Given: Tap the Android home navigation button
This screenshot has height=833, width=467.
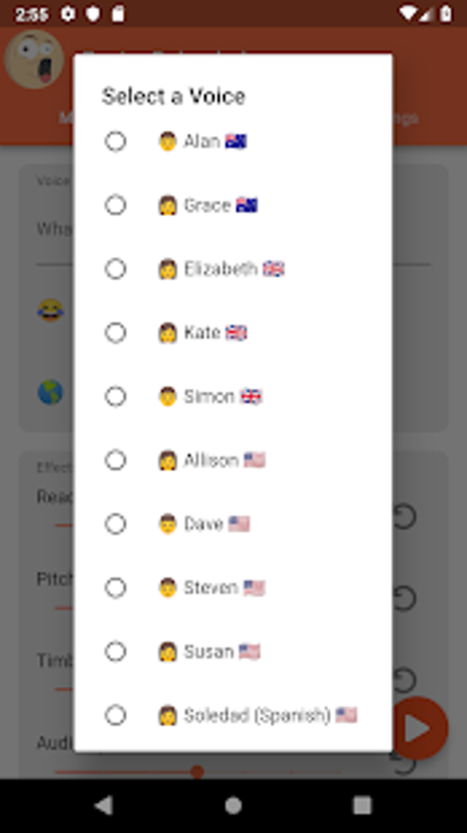Looking at the screenshot, I should [x=233, y=805].
